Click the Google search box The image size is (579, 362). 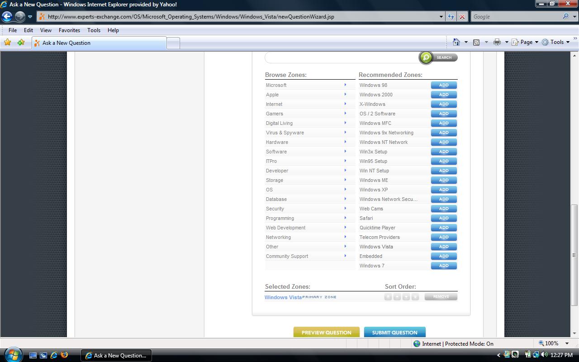pyautogui.click(x=516, y=17)
